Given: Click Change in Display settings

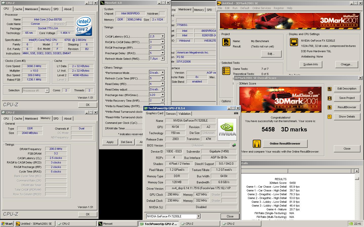Looking at the screenshot, I should pyautogui.click(x=346, y=65).
